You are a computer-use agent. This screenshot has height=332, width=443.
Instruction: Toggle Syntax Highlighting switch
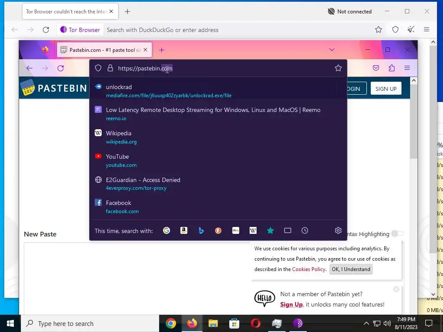[x=398, y=234]
